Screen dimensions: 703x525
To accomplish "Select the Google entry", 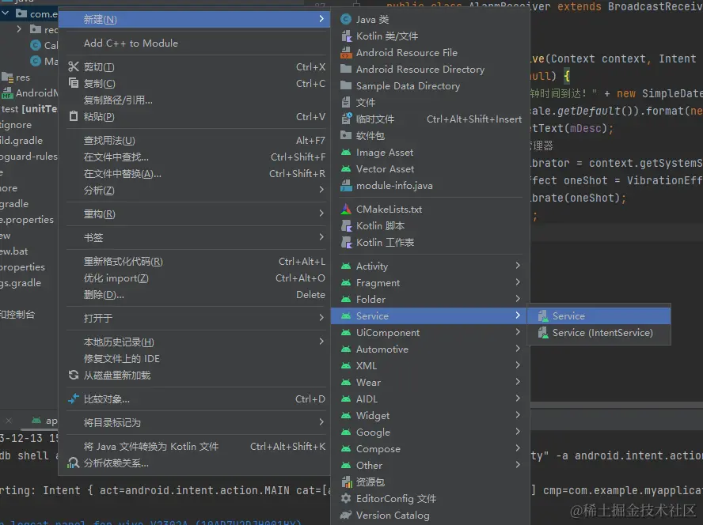I will pyautogui.click(x=430, y=432).
